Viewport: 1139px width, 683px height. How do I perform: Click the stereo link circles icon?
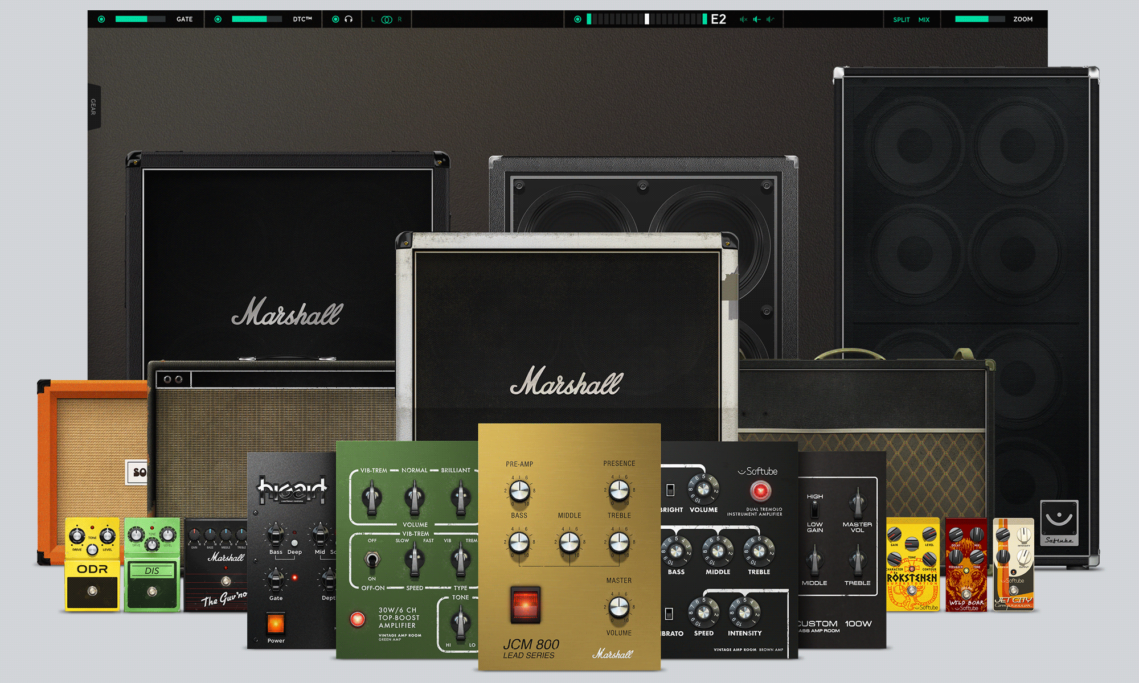click(387, 19)
